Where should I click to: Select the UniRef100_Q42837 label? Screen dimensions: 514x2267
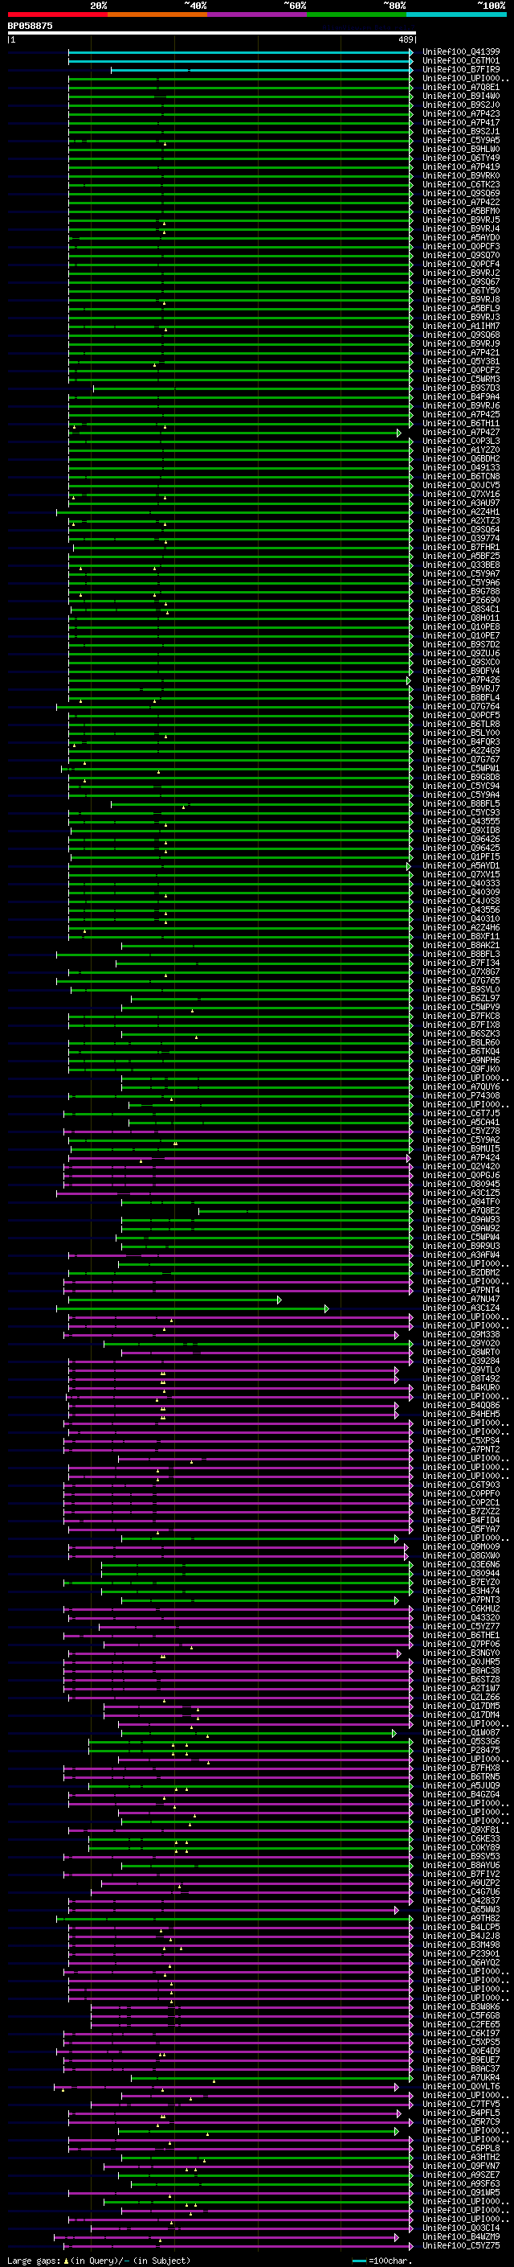(x=460, y=1900)
